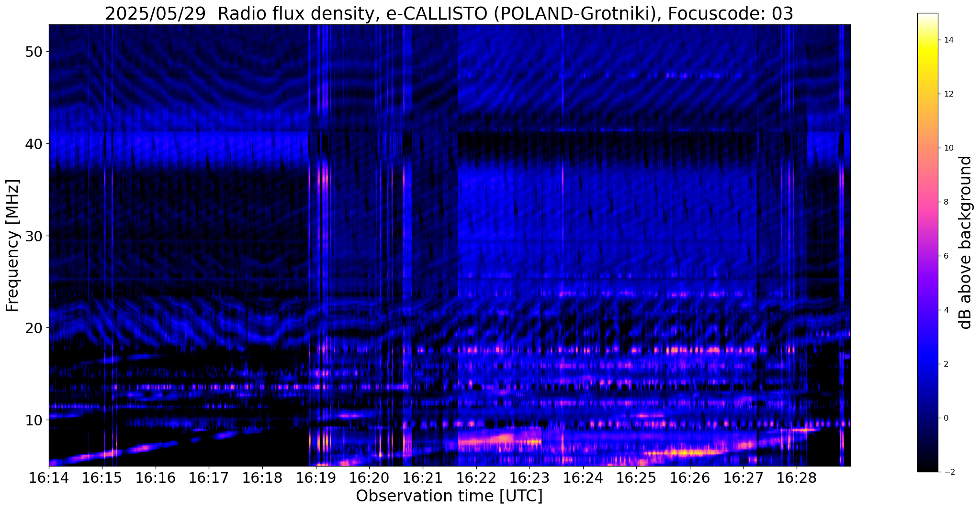The height and width of the screenshot is (510, 980).
Task: Click the 16:27 time tick label
Action: [x=743, y=478]
